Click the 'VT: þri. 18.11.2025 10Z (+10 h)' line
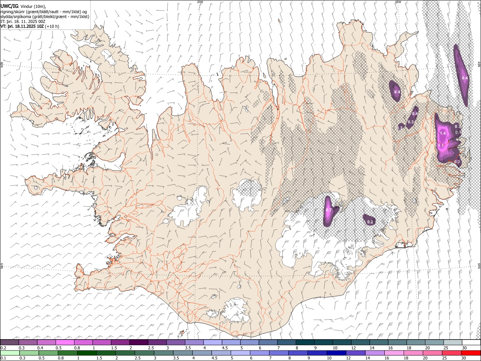481x361 pixels. [x=30, y=26]
